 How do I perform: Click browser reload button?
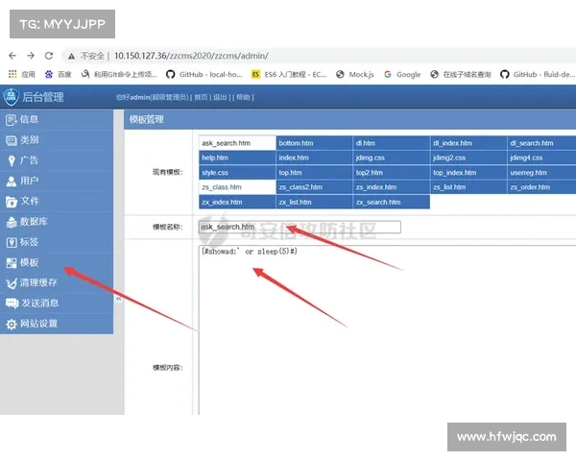(x=51, y=56)
